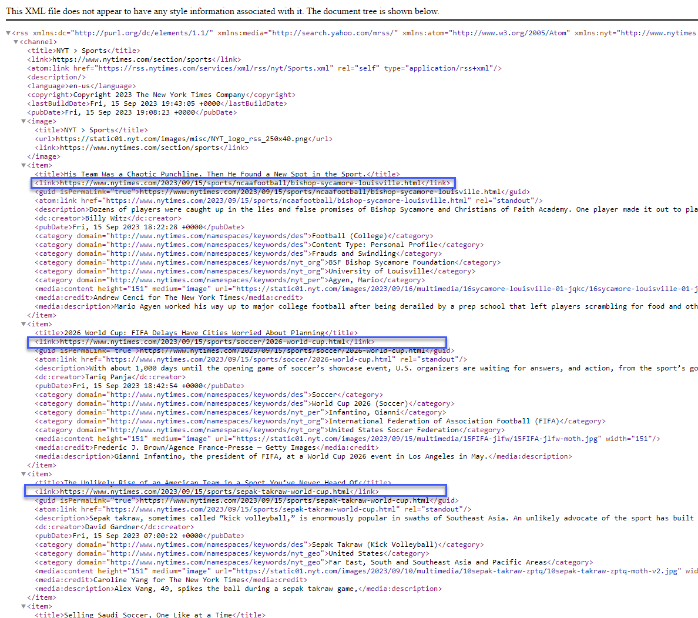Click the David Gardner dc:creator line

point(115,527)
